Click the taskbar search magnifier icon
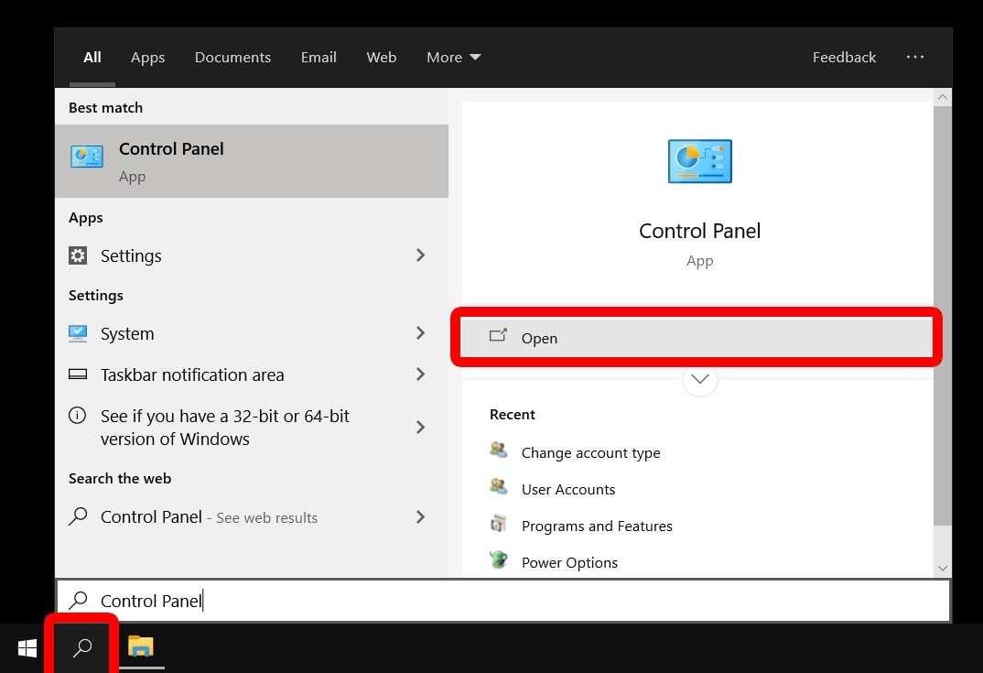Viewport: 983px width, 673px height. tap(82, 648)
